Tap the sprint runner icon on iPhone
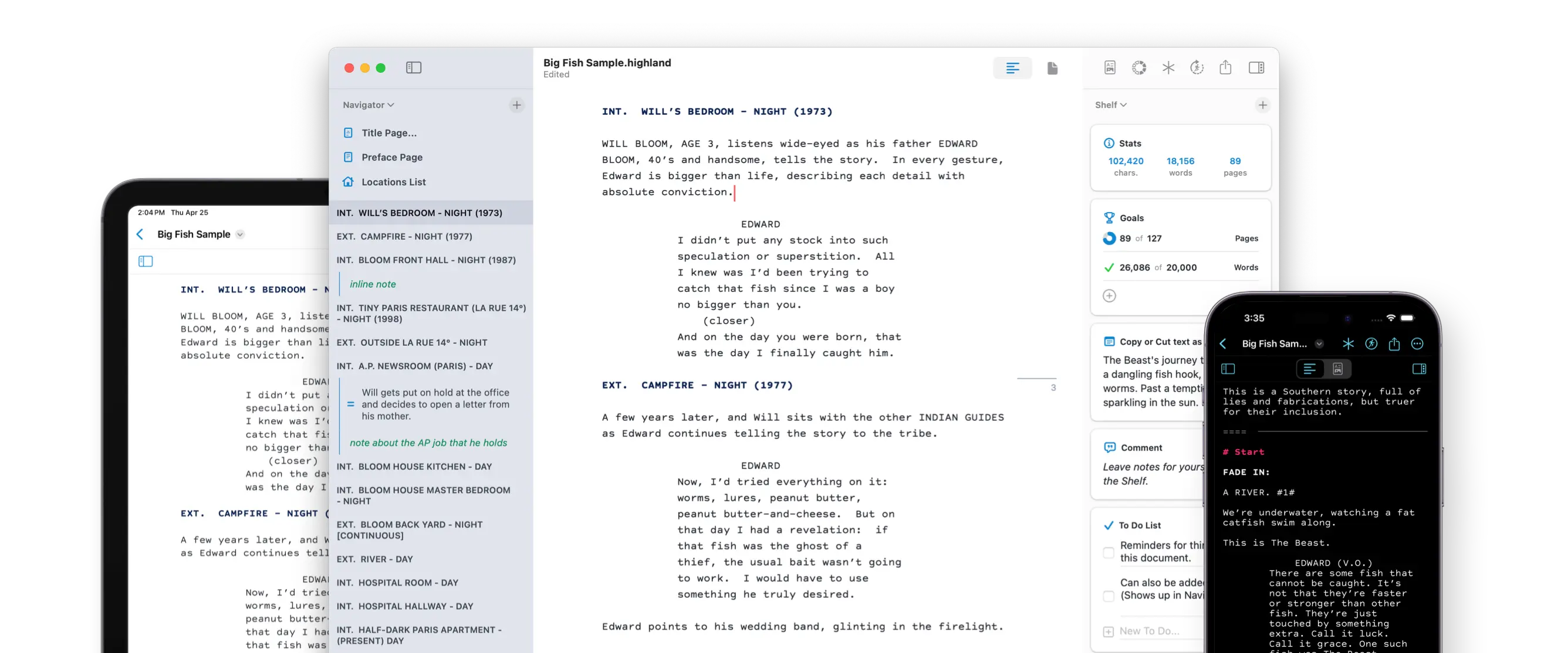 click(1371, 343)
